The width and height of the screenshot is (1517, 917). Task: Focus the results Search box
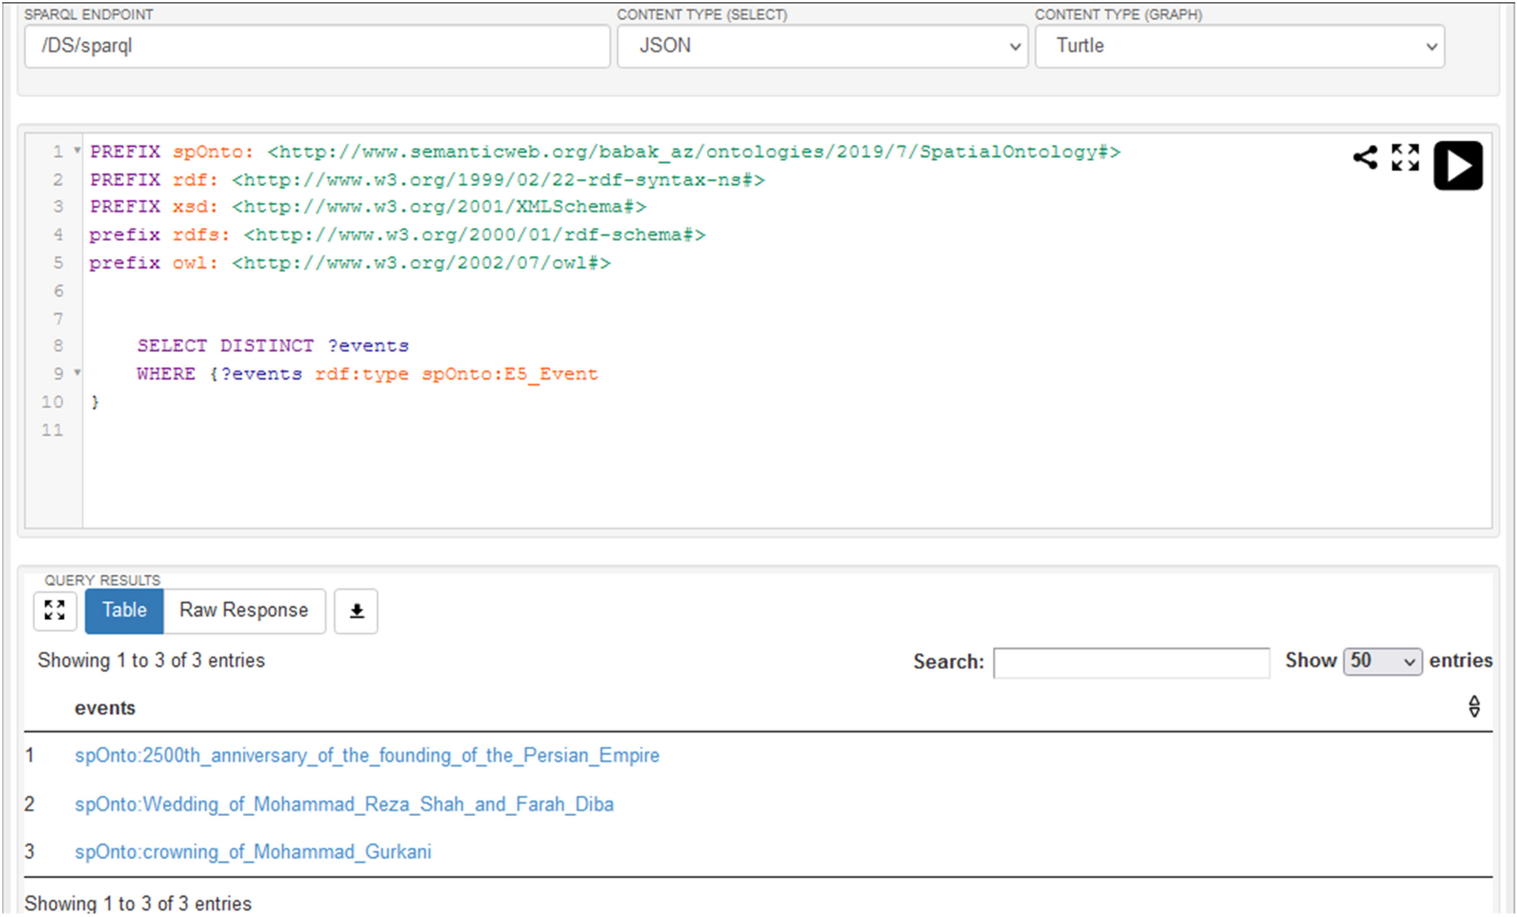(x=1131, y=662)
